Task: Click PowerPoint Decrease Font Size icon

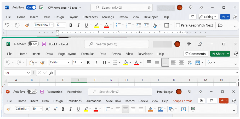Action: (56, 109)
